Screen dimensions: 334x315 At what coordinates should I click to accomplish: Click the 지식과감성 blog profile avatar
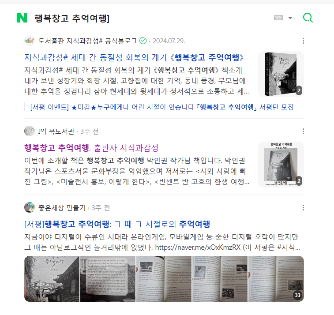(x=30, y=41)
